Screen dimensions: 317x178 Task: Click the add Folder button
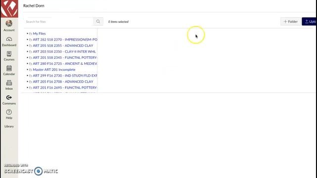(x=291, y=21)
